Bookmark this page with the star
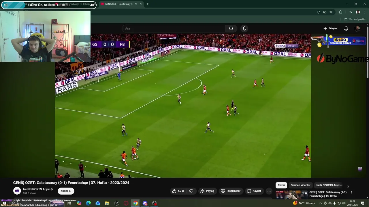This screenshot has width=369, height=207. click(x=331, y=12)
